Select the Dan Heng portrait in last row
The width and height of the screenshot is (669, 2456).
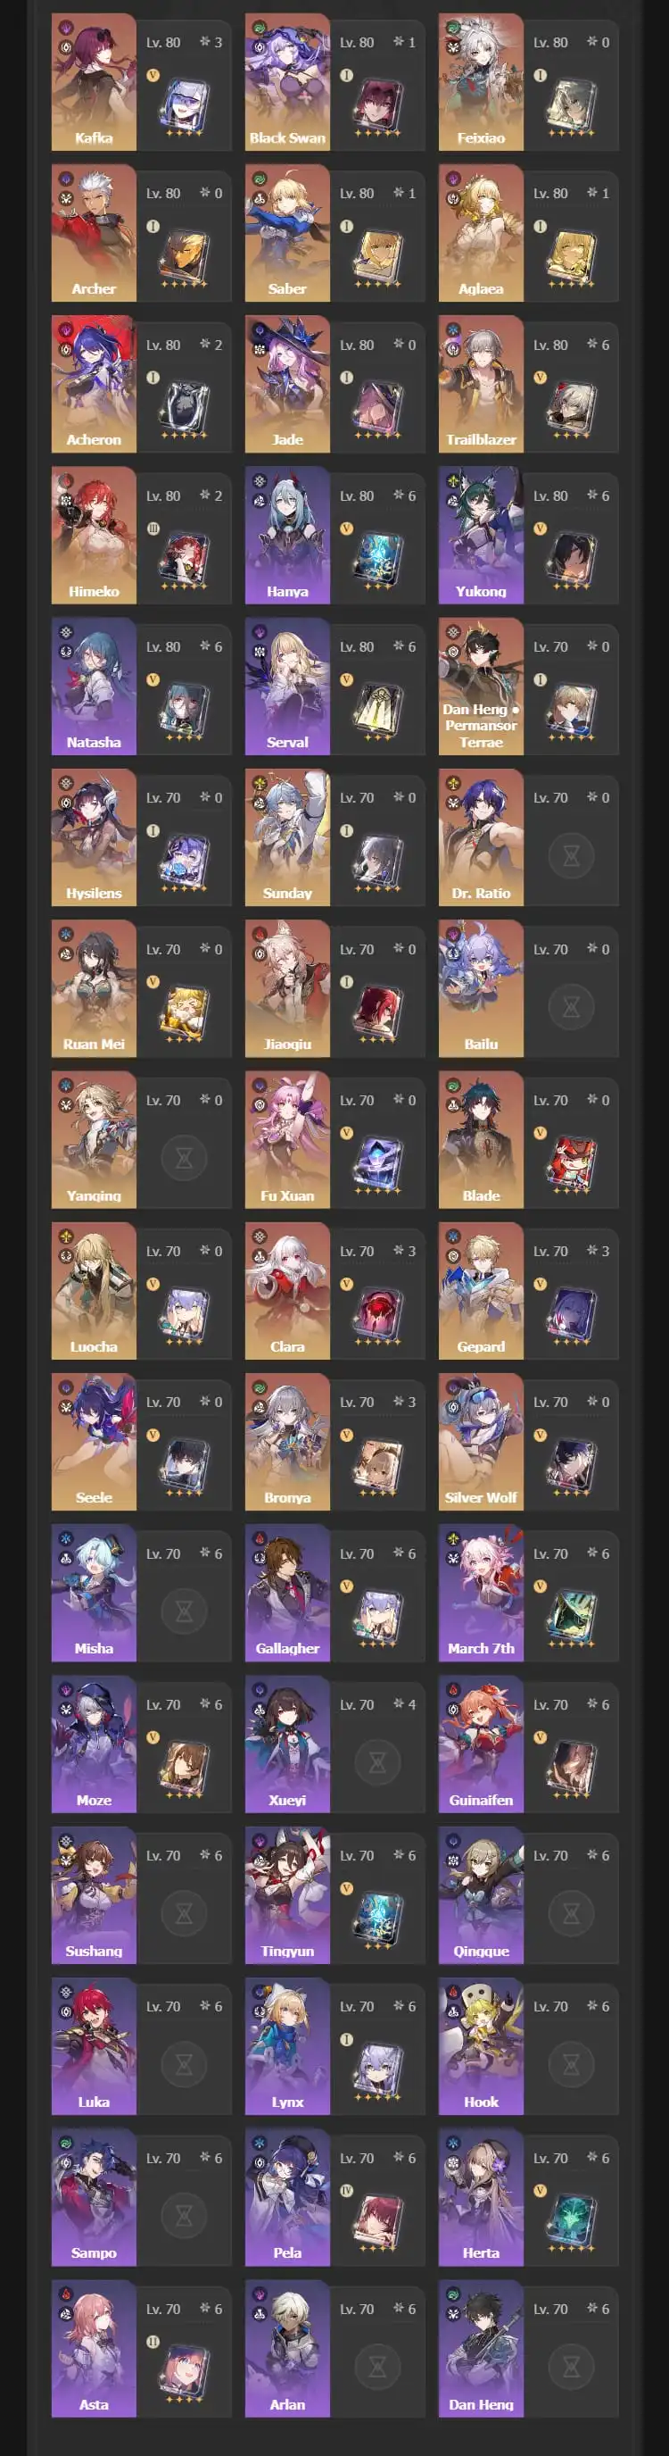point(480,2348)
